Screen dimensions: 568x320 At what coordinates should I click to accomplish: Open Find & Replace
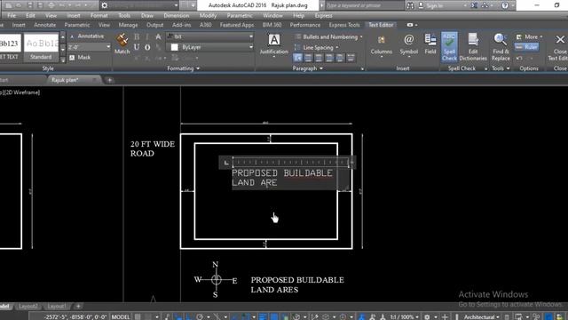click(501, 47)
